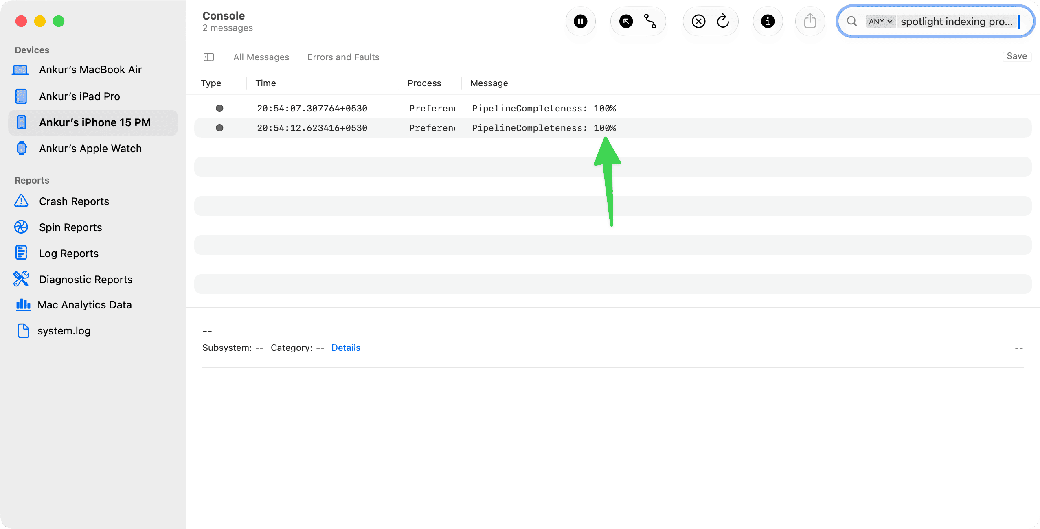Screen dimensions: 1040x529
Task: Switch to All Messages filter
Action: [261, 57]
